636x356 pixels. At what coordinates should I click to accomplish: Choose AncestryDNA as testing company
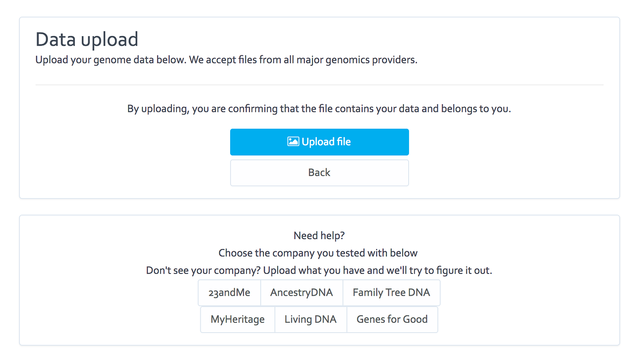pos(301,293)
